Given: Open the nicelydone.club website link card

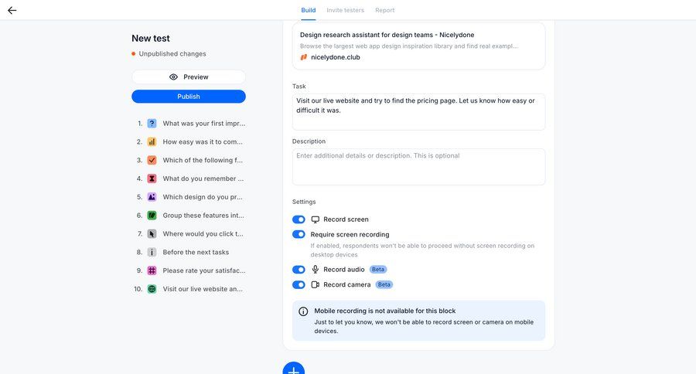Looking at the screenshot, I should point(418,45).
